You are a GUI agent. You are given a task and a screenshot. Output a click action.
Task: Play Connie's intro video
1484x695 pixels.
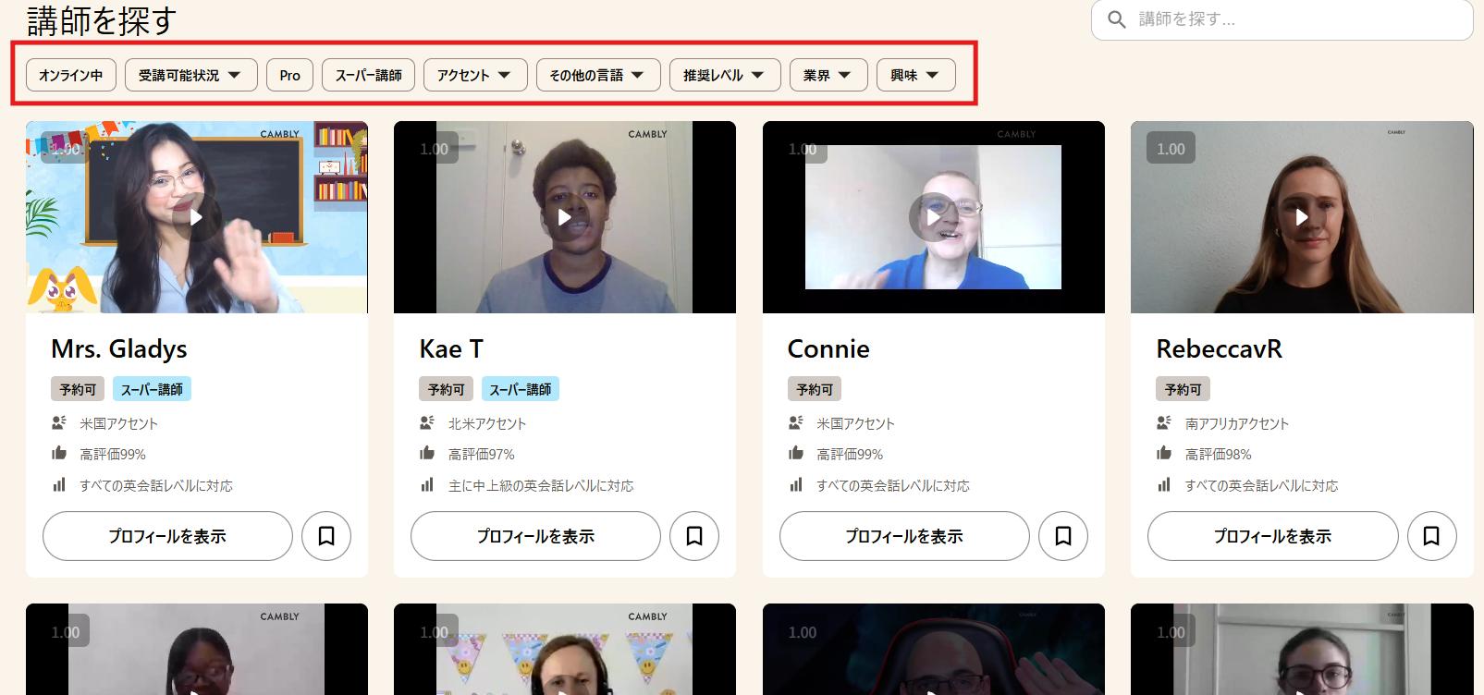[x=933, y=217]
